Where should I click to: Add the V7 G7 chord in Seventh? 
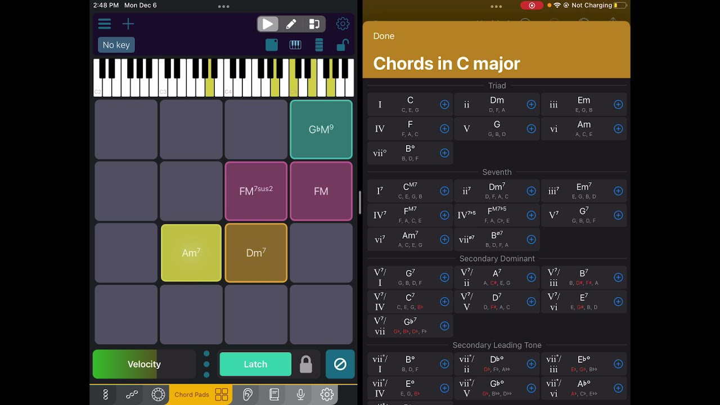coord(618,215)
